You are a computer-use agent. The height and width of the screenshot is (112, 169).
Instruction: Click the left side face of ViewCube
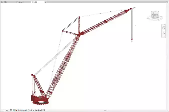(x=152, y=14)
